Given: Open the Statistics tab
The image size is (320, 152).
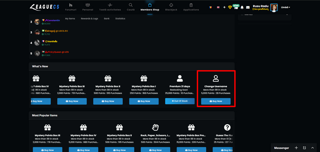Looking at the screenshot, I should pos(120,19).
